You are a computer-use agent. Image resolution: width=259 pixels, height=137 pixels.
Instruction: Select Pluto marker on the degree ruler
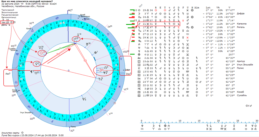(142, 126)
